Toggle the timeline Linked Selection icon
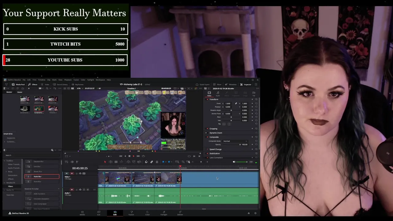 point(151,162)
